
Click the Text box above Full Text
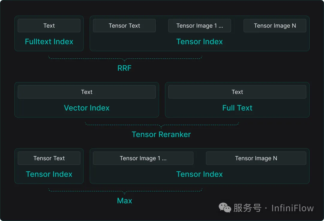coord(237,92)
